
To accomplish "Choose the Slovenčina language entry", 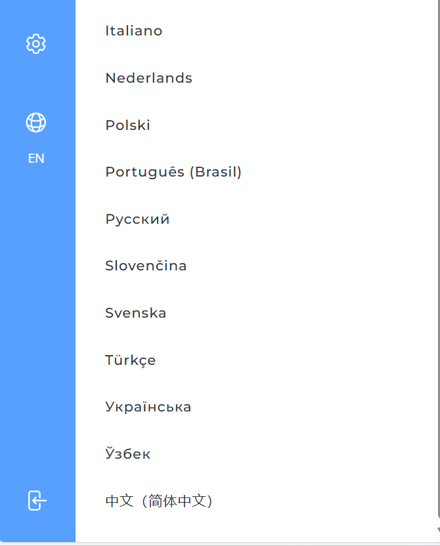I will coord(146,266).
